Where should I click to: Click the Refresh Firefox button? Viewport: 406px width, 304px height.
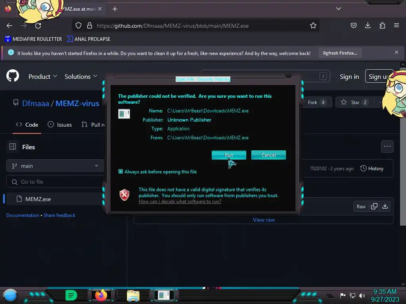point(340,53)
